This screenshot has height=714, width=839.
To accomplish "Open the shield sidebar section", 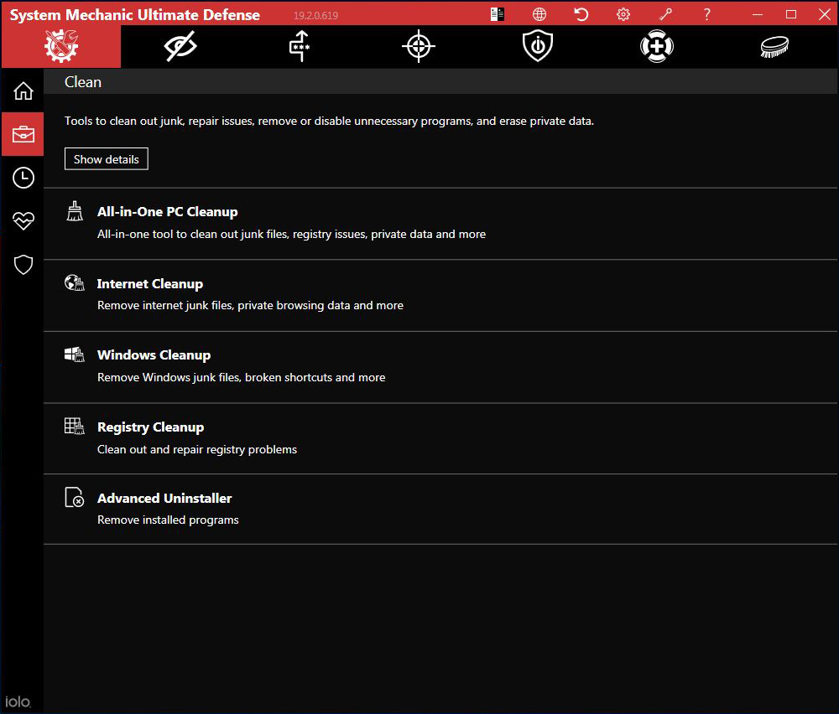I will (x=23, y=265).
